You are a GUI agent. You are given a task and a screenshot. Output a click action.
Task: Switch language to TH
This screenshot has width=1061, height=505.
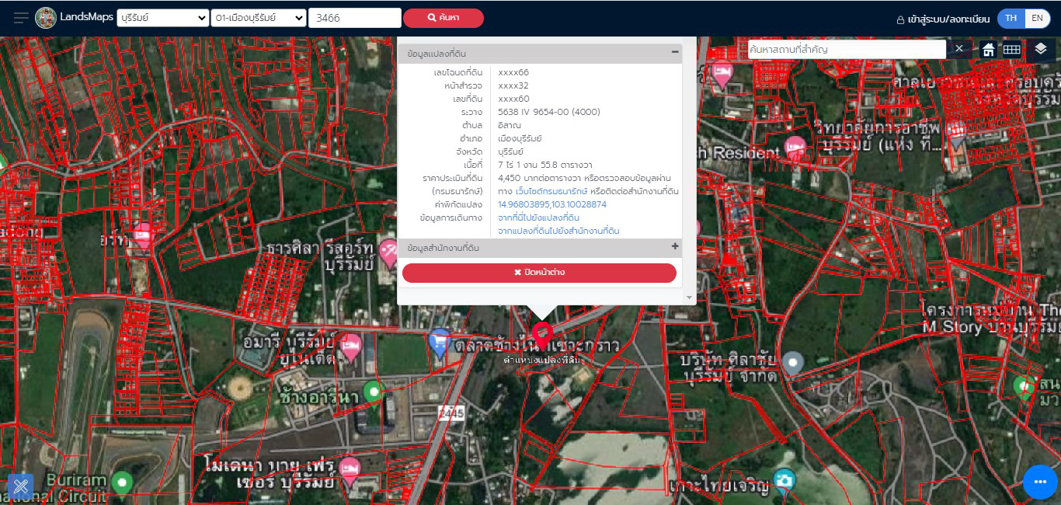[1011, 19]
